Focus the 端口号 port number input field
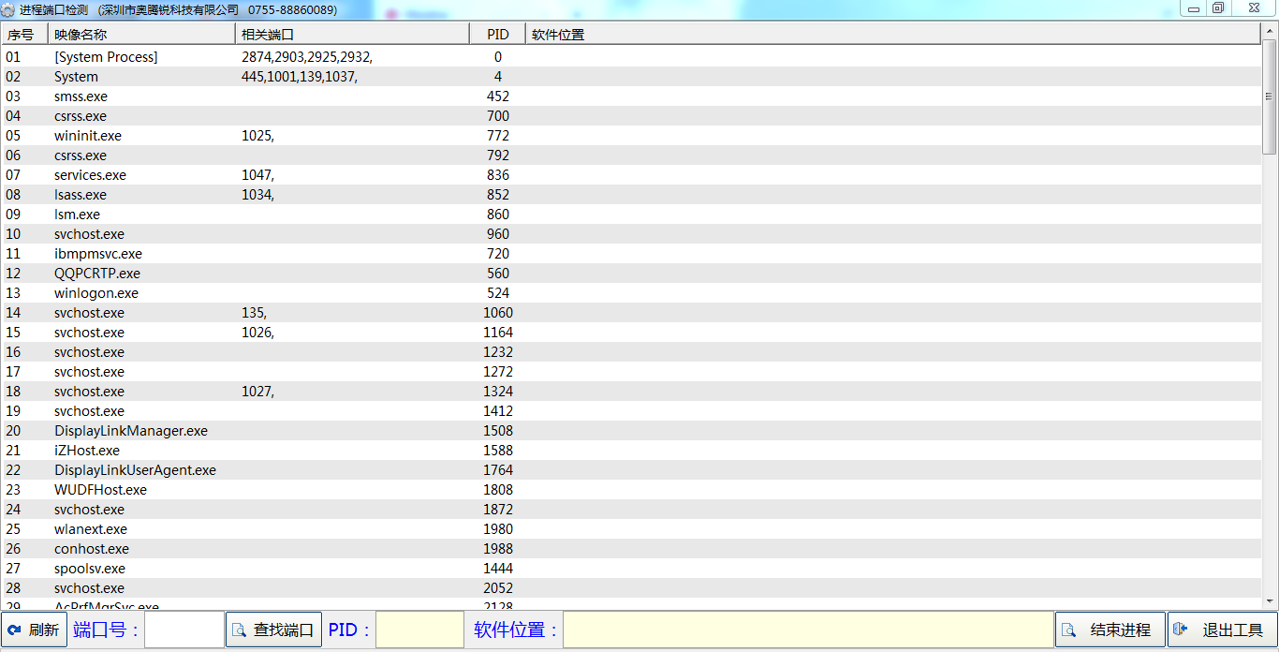This screenshot has height=652, width=1279. 184,630
